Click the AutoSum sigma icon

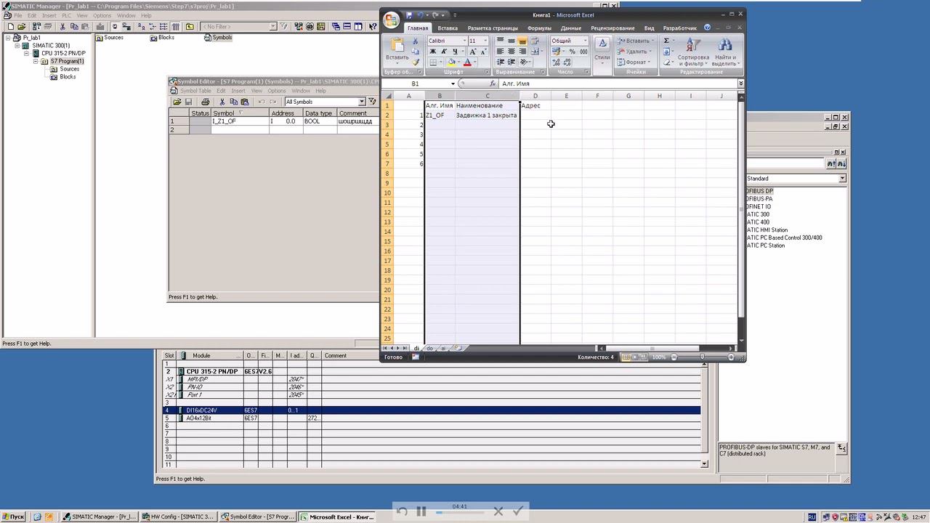coord(666,41)
